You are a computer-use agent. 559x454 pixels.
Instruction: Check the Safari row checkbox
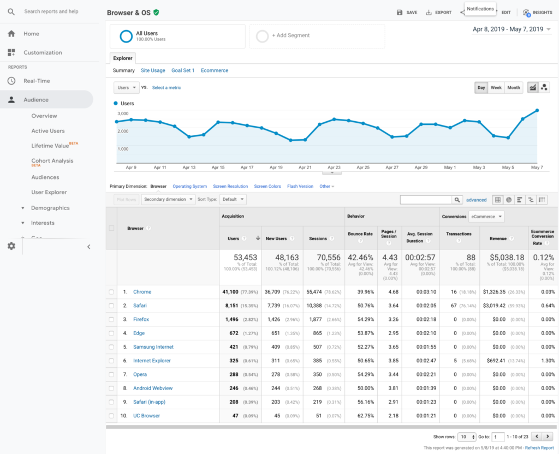tap(111, 306)
